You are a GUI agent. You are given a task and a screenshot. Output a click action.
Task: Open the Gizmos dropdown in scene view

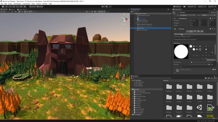[x=102, y=12]
